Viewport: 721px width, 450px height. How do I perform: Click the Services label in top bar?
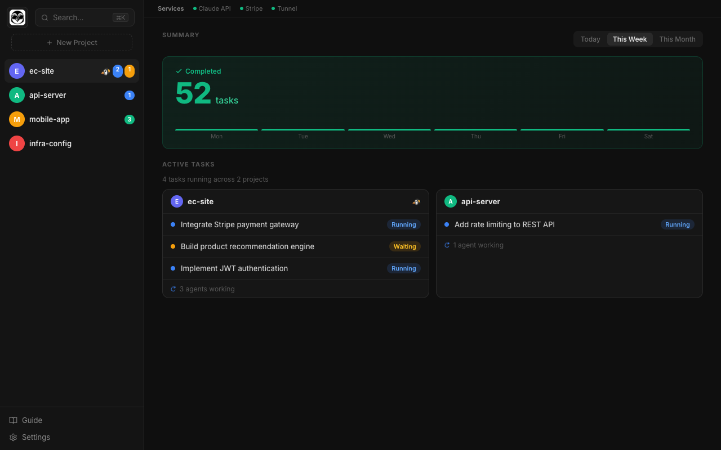[171, 8]
